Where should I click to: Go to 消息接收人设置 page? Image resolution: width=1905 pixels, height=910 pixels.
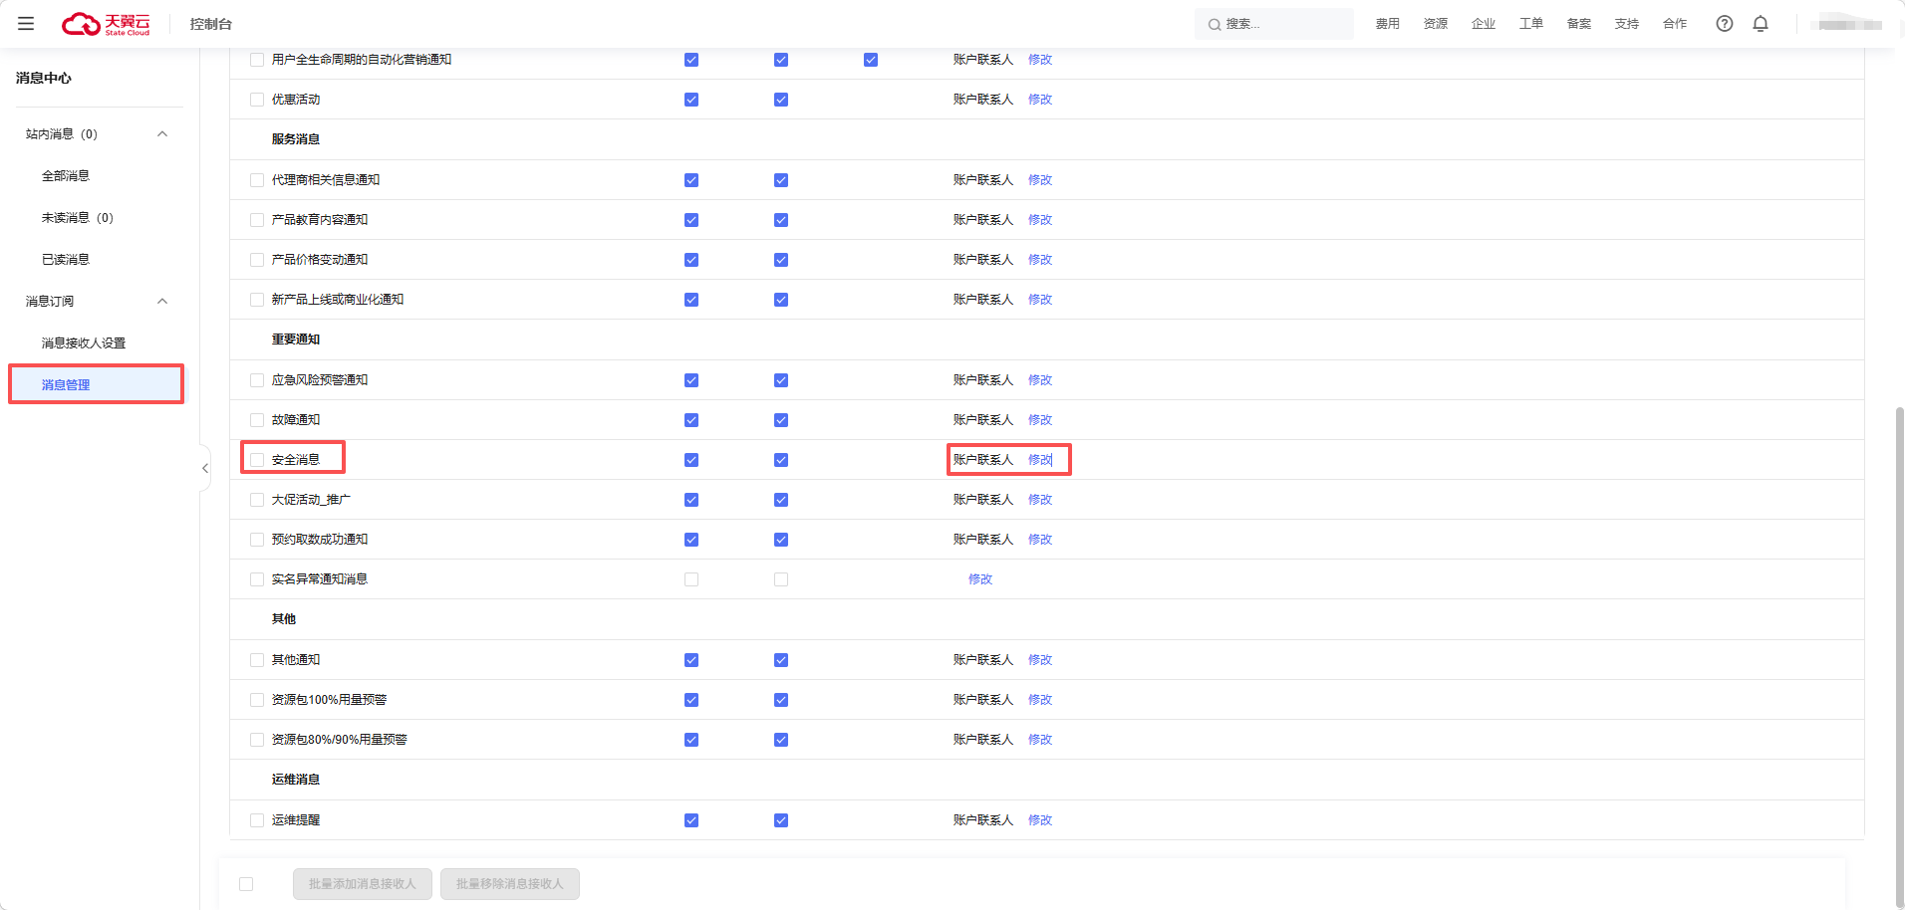pyautogui.click(x=84, y=343)
